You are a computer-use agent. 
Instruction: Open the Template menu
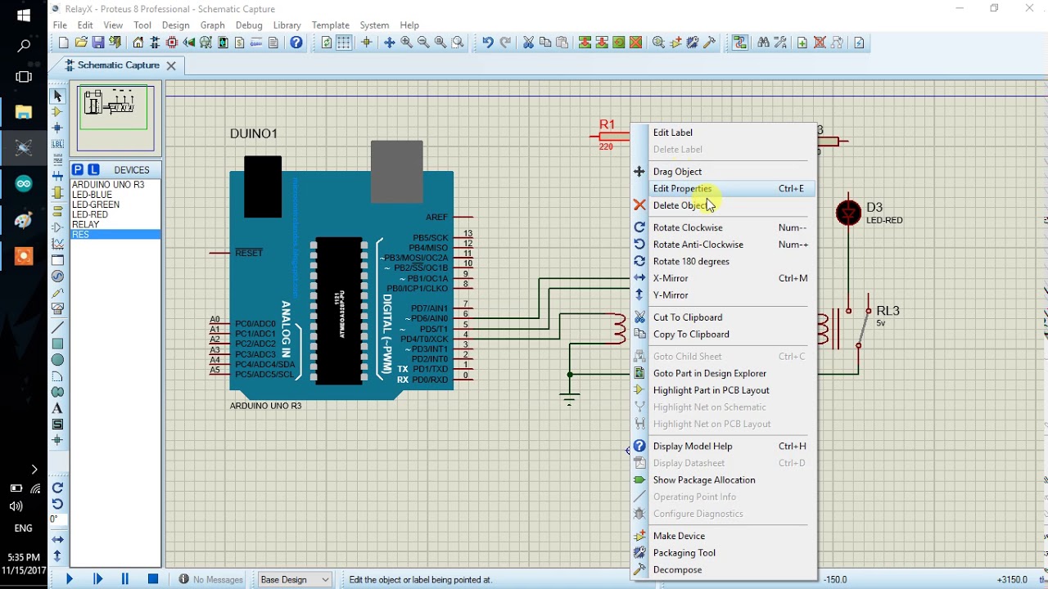point(331,25)
